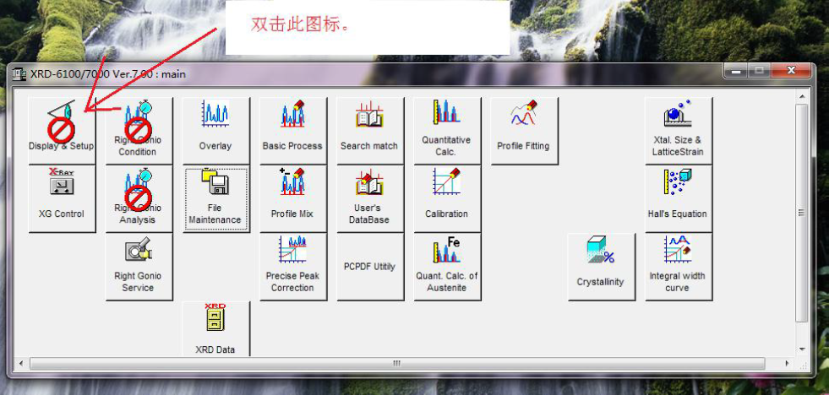The width and height of the screenshot is (829, 395).
Task: Open the Display & Setup icon
Action: pyautogui.click(x=62, y=131)
